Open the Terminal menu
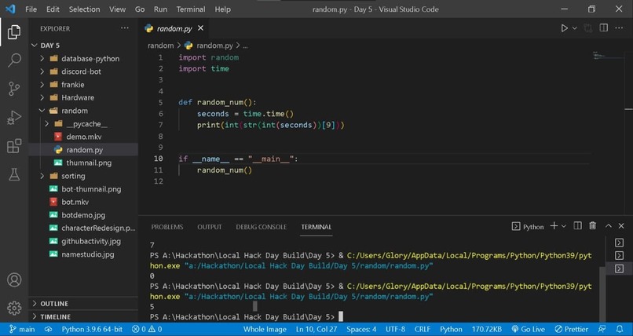The width and height of the screenshot is (633, 336). click(191, 9)
